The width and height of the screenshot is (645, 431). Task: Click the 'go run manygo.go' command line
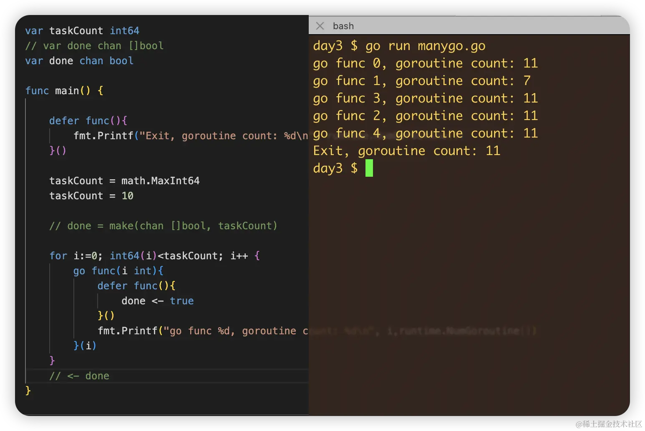click(426, 46)
